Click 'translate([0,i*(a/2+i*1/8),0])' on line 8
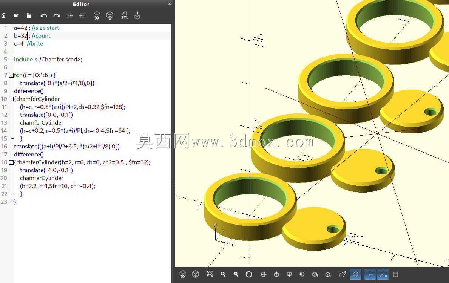This screenshot has width=449, height=283. (57, 83)
